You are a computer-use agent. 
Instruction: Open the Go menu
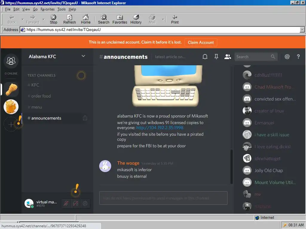click(x=35, y=9)
